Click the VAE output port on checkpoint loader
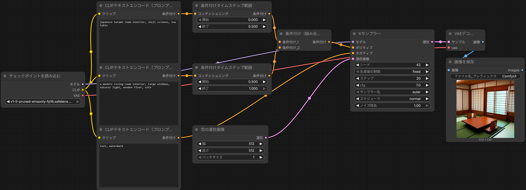 (x=83, y=96)
